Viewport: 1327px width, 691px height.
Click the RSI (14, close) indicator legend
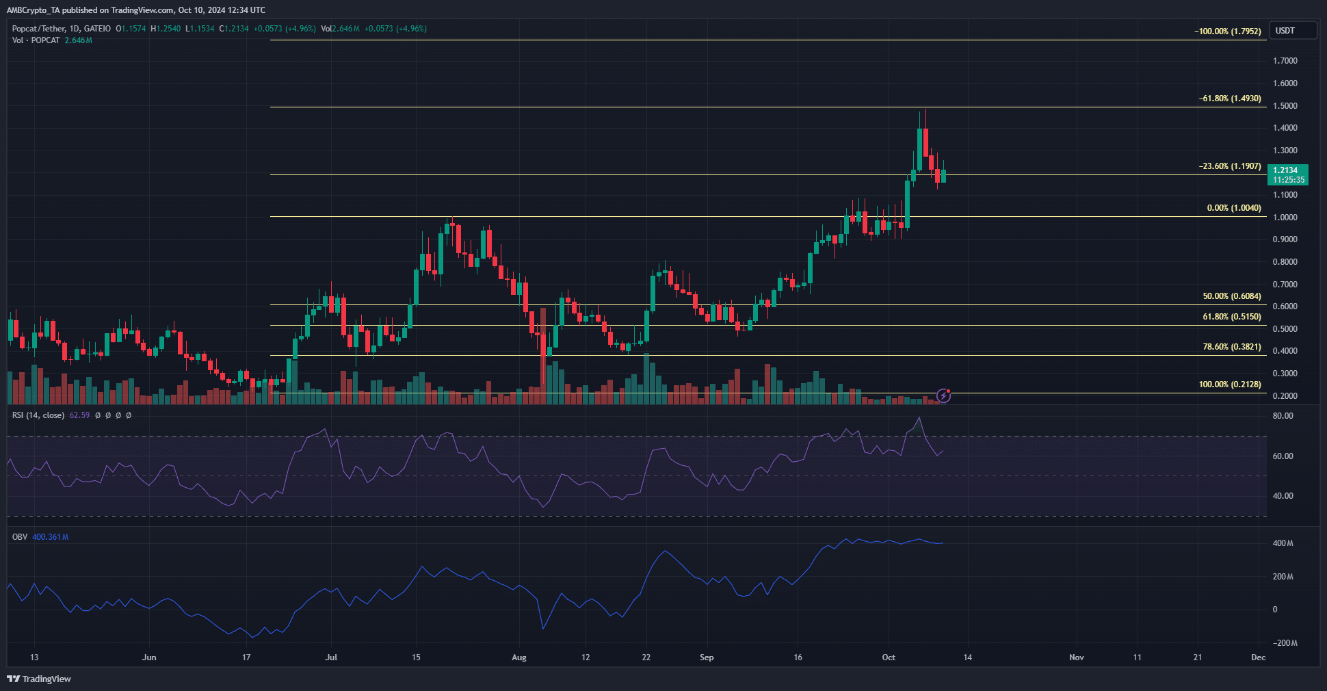pyautogui.click(x=38, y=415)
